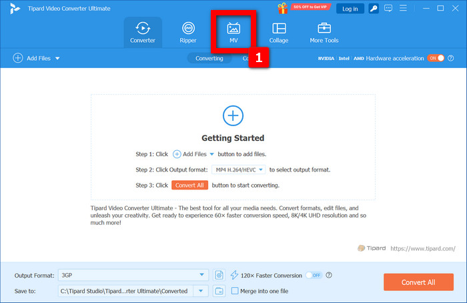467x303 pixels.
Task: Click Add Files in Step 1 instructions
Action: point(189,154)
